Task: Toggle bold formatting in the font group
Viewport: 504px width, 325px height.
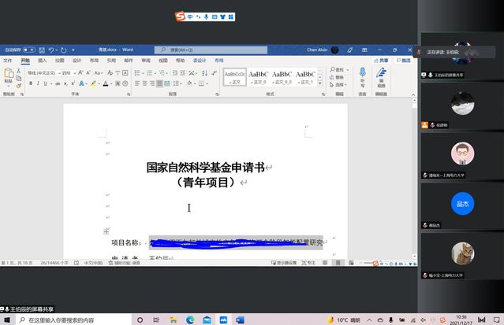Action: 30,83
